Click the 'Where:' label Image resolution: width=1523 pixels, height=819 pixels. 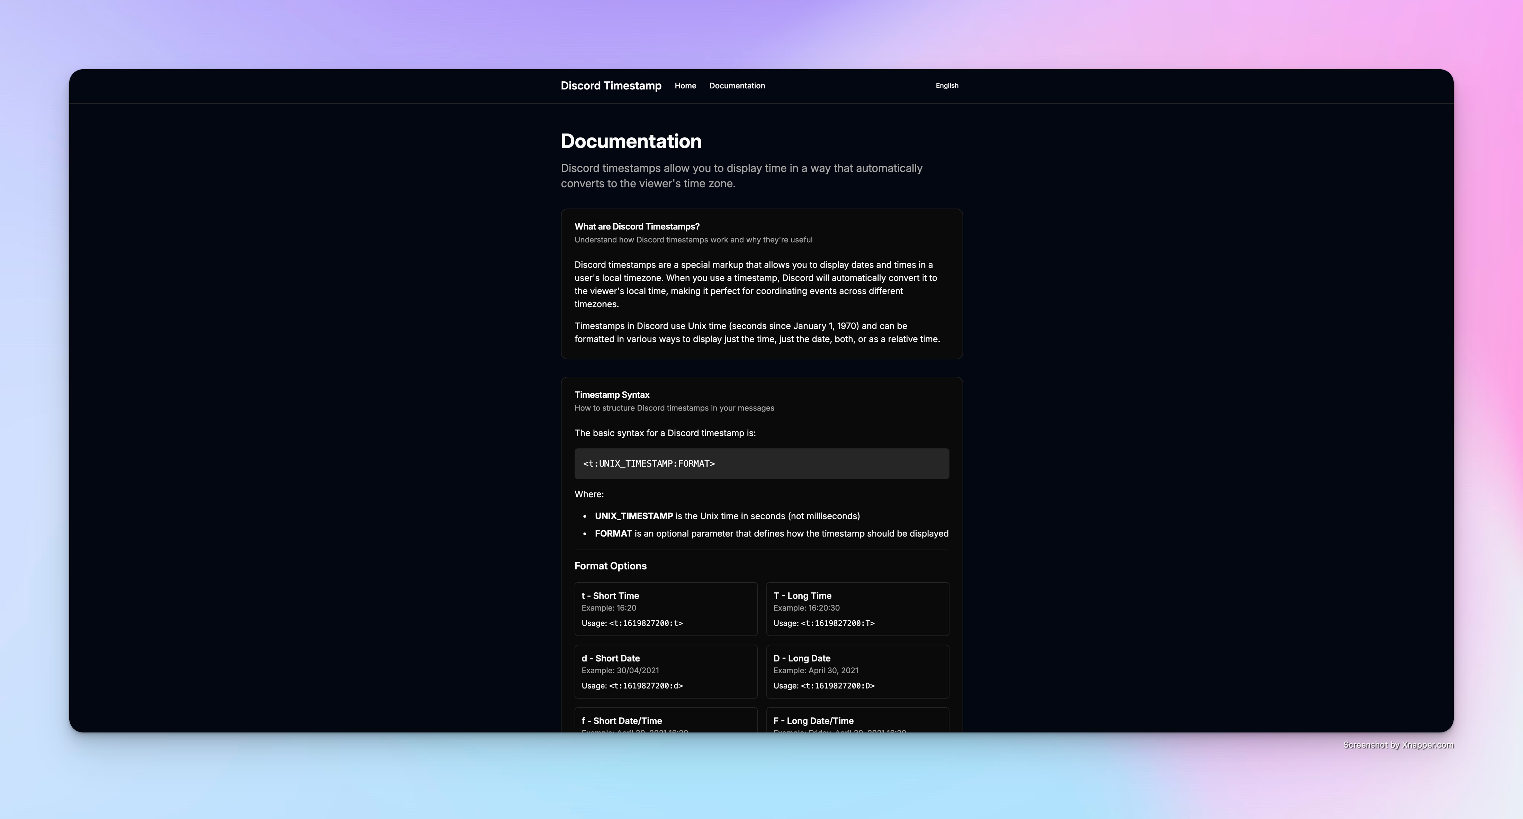coord(589,494)
